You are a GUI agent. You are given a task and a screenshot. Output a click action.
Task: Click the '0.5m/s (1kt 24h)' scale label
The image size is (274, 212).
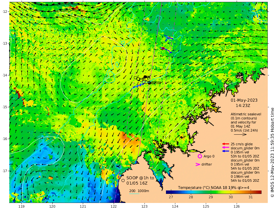244,130
